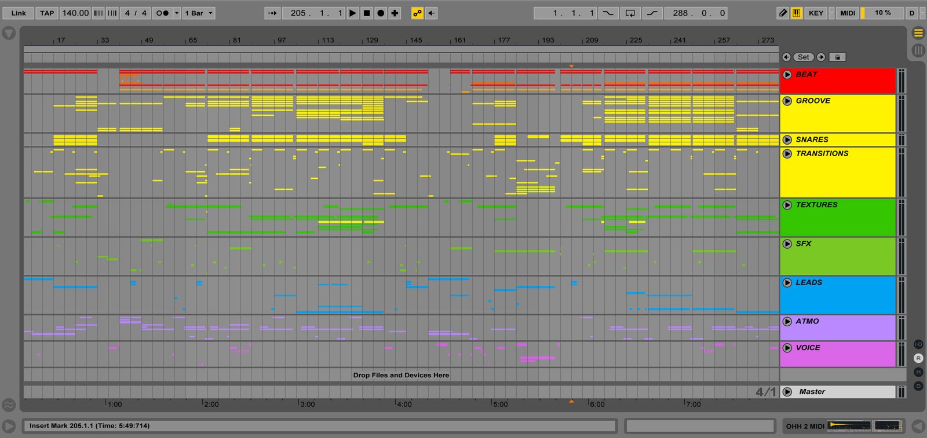Click the 4:00 time ruler marker
The image size is (927, 438).
click(x=403, y=404)
